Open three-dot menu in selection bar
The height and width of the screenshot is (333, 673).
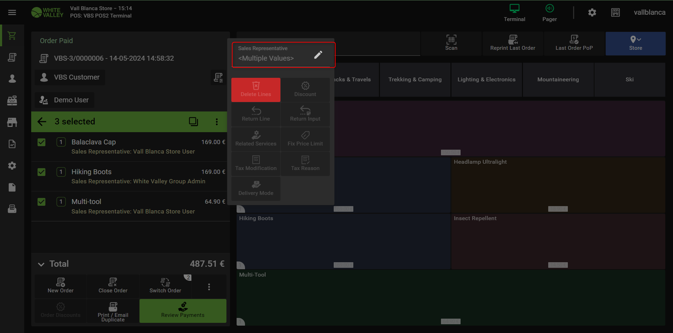tap(217, 122)
